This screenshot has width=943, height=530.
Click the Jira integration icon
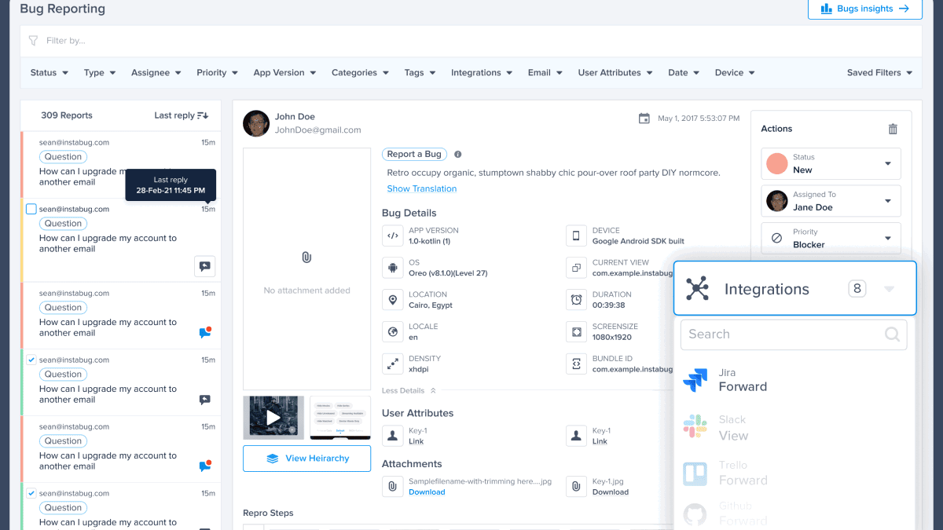[x=695, y=380]
